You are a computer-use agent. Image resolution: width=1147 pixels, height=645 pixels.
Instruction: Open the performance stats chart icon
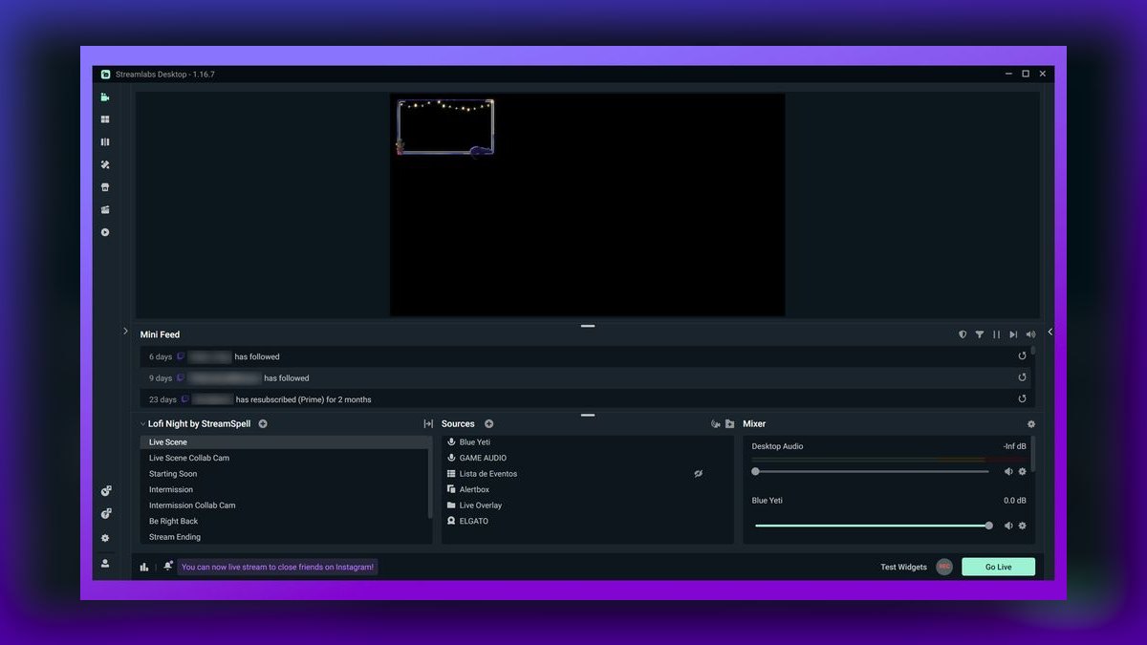click(144, 567)
